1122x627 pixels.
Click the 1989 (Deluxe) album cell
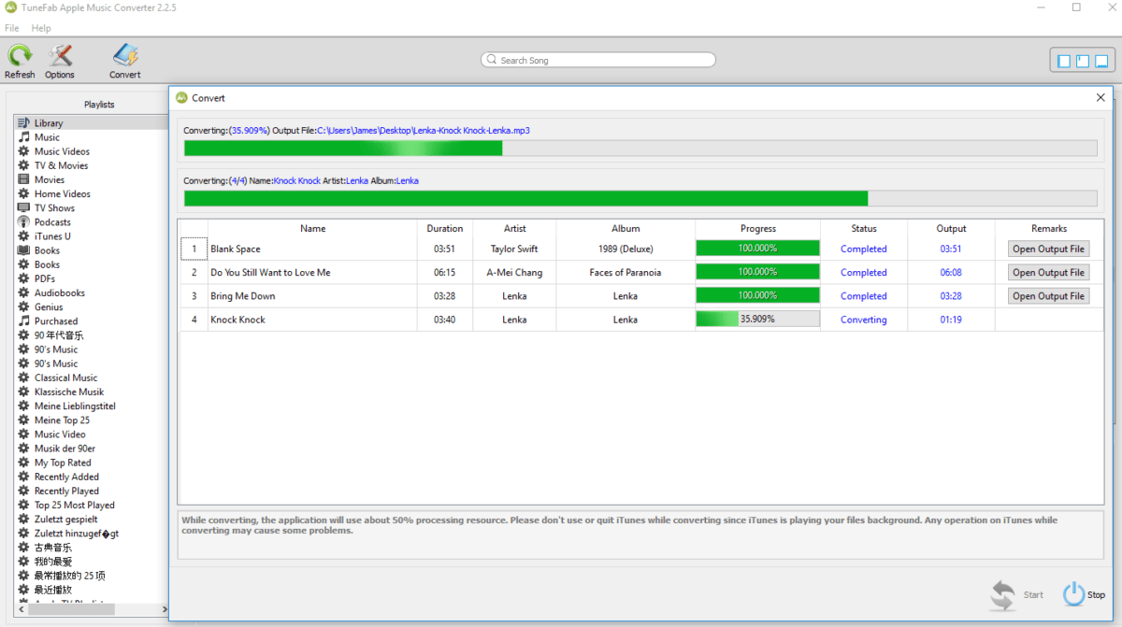pos(626,249)
